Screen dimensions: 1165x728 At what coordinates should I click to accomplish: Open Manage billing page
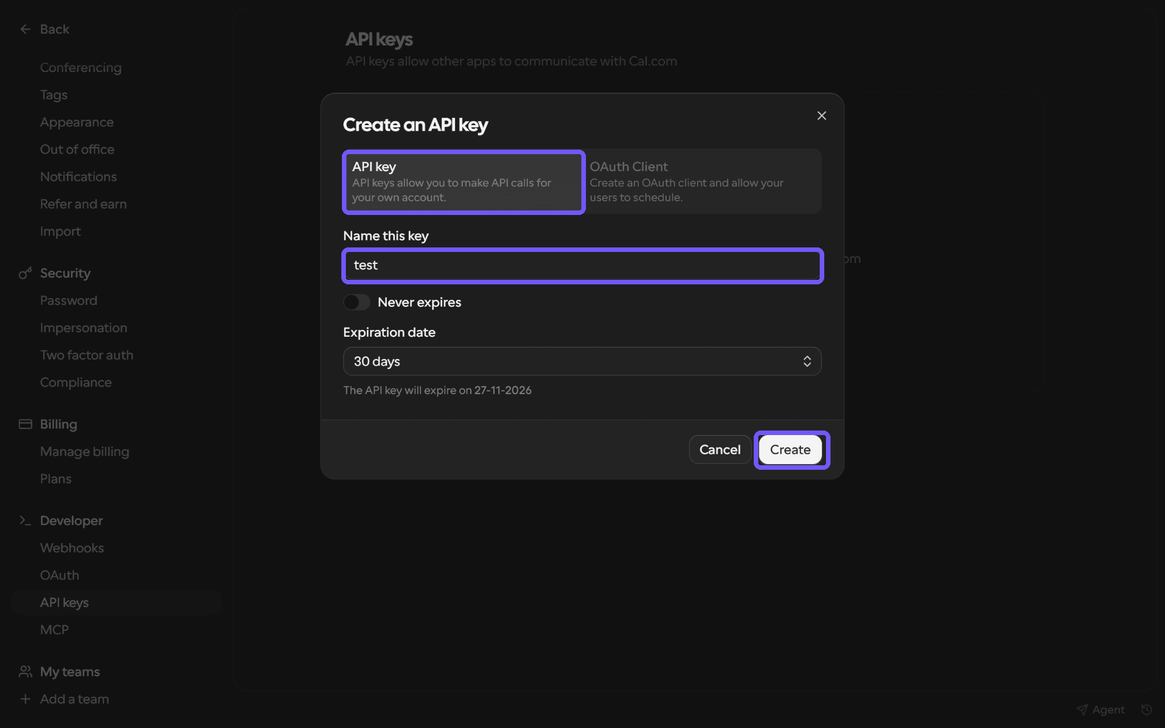coord(85,452)
